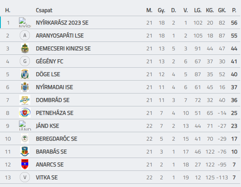Click the Csapat column header

tap(44, 10)
